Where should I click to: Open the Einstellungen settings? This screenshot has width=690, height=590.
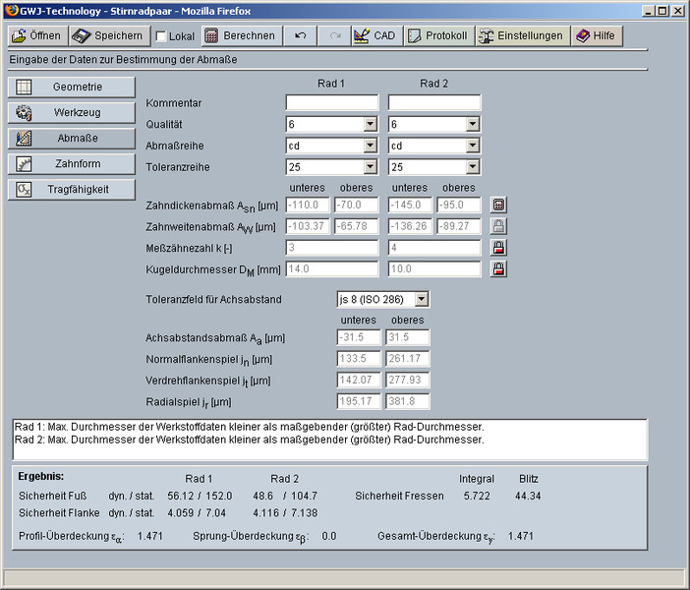pyautogui.click(x=521, y=36)
